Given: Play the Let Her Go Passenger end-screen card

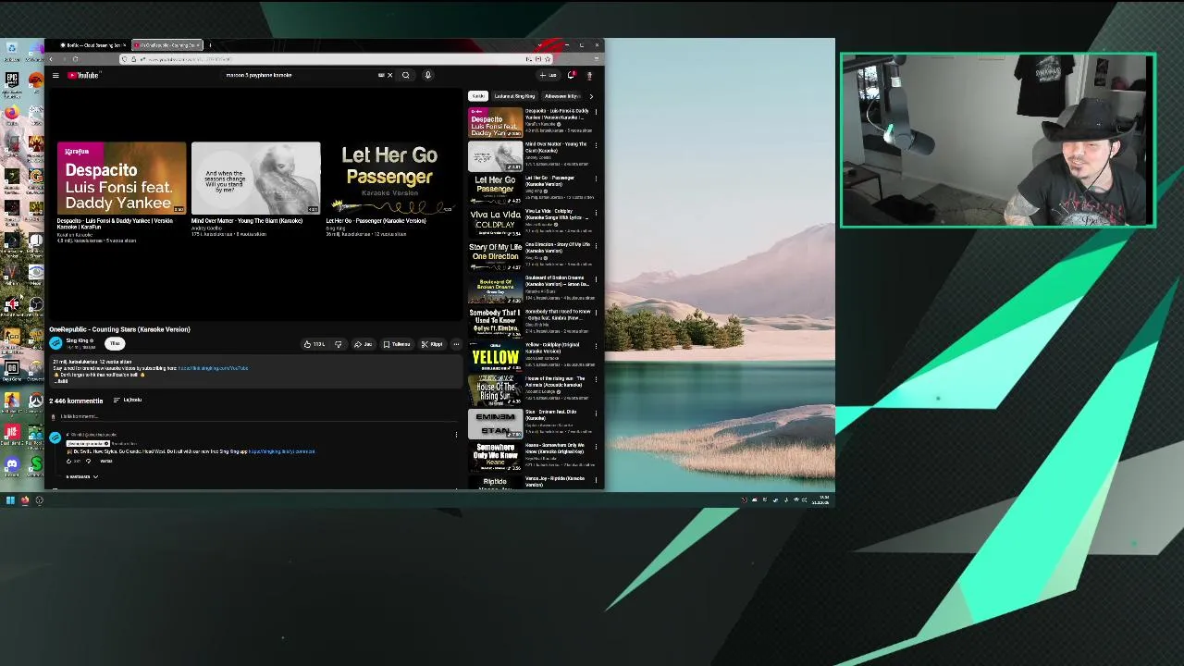Looking at the screenshot, I should (389, 179).
